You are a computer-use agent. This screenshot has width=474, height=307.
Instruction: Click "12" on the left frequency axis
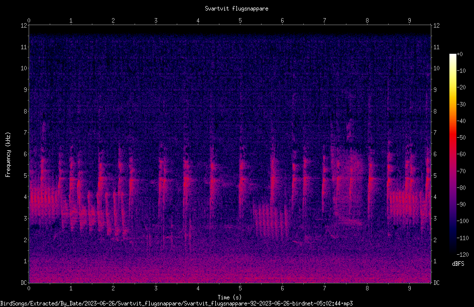[24, 26]
